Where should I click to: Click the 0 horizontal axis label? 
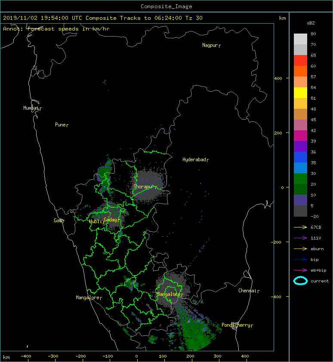click(136, 356)
